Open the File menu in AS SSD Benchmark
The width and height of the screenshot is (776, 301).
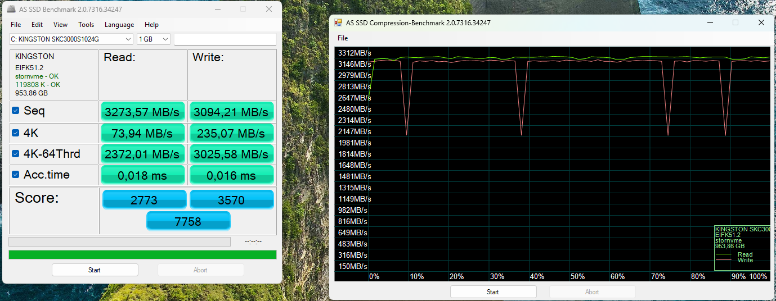pos(16,25)
